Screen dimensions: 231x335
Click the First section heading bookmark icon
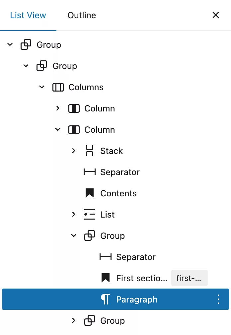[105, 278]
